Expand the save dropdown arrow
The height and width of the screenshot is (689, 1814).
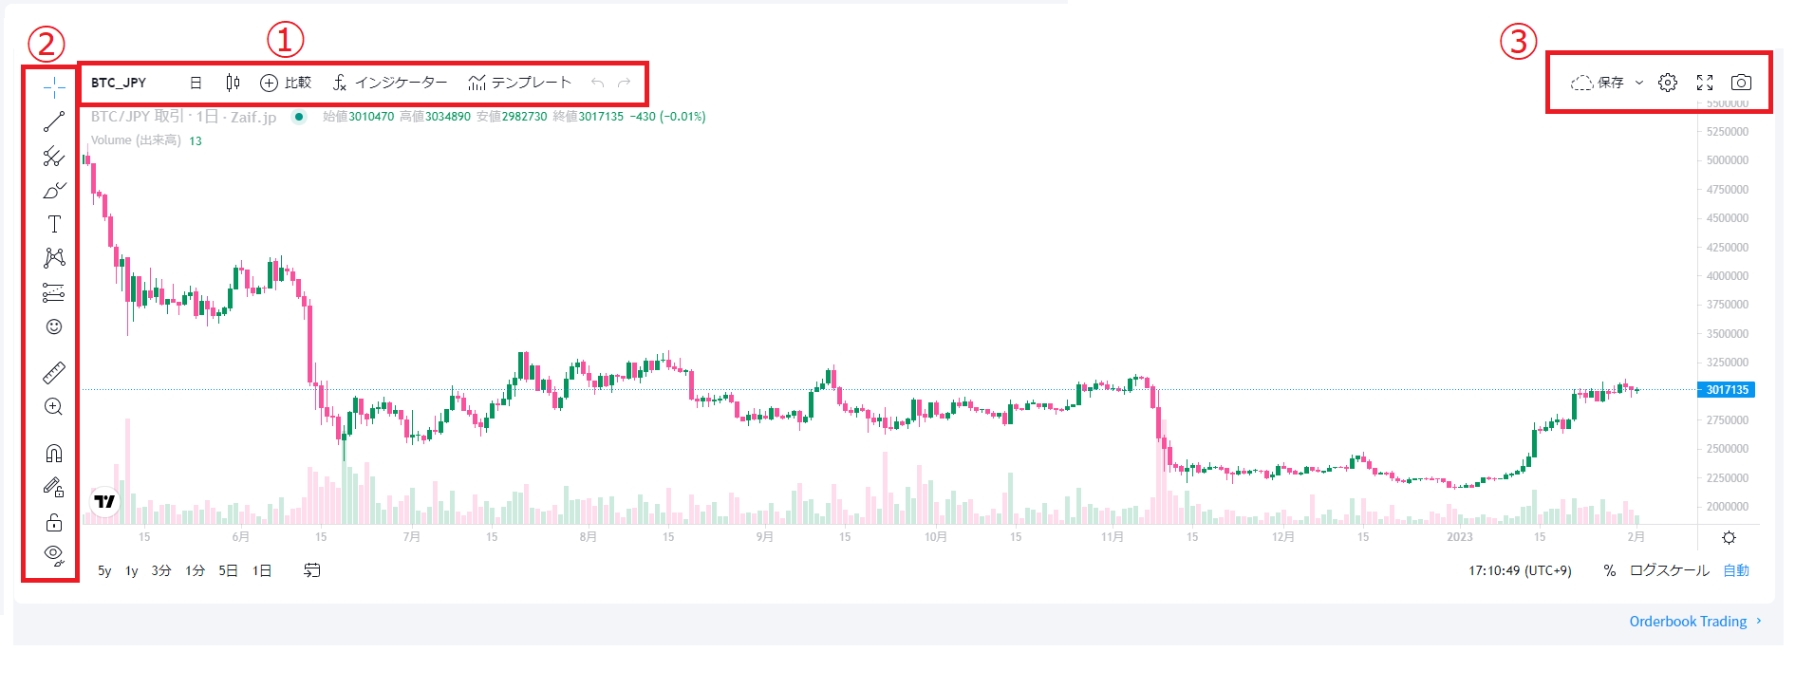(x=1638, y=83)
